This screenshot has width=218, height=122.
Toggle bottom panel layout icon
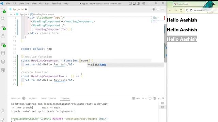click(x=134, y=3)
